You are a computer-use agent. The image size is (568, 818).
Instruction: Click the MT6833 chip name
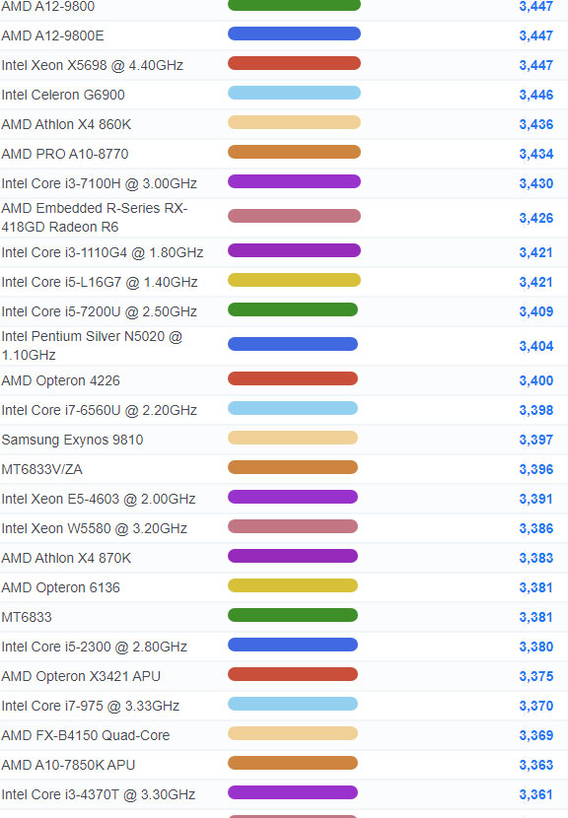point(27,617)
